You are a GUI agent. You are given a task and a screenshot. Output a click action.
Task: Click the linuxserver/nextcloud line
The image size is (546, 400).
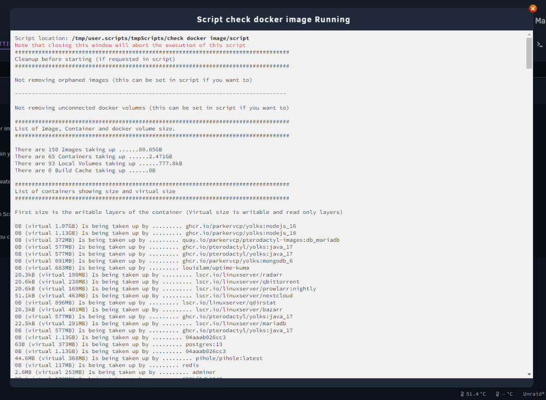(153, 296)
